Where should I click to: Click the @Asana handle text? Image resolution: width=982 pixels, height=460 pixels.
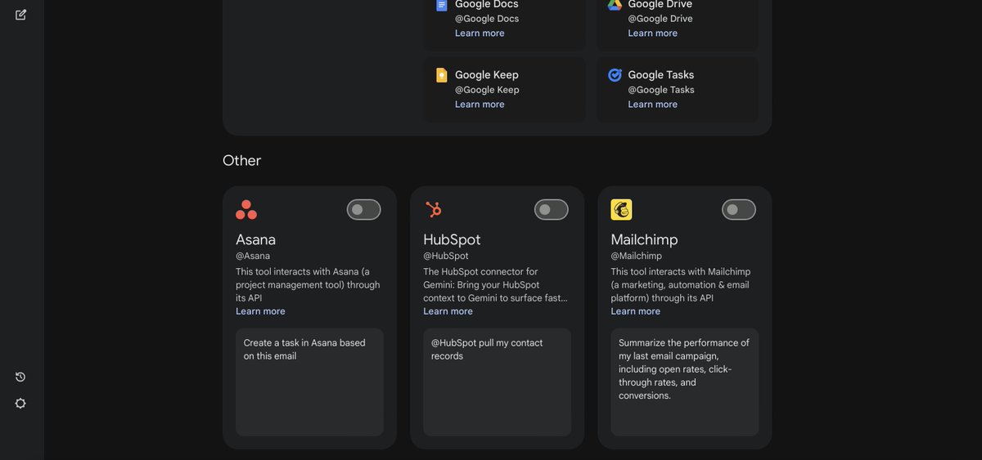253,256
